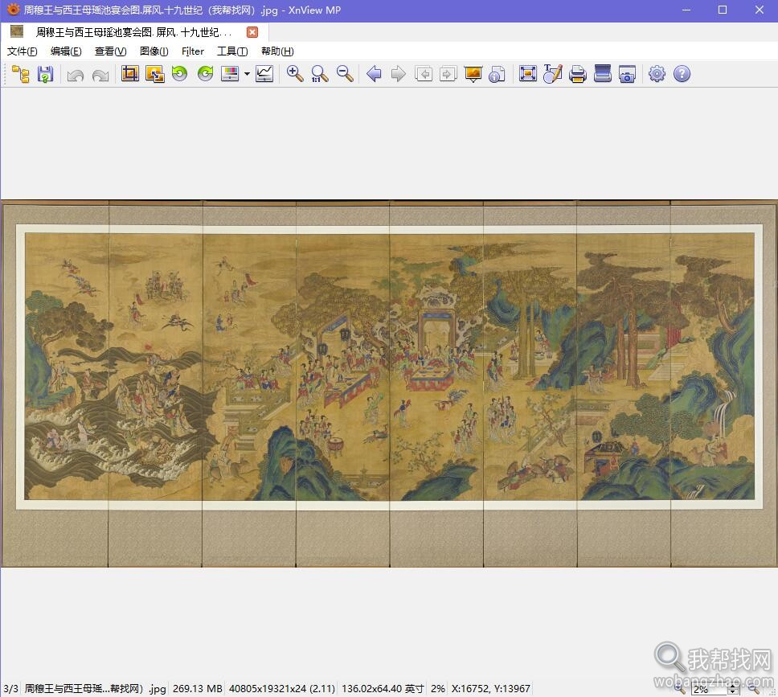Open the file browser tree icon

(x=21, y=74)
